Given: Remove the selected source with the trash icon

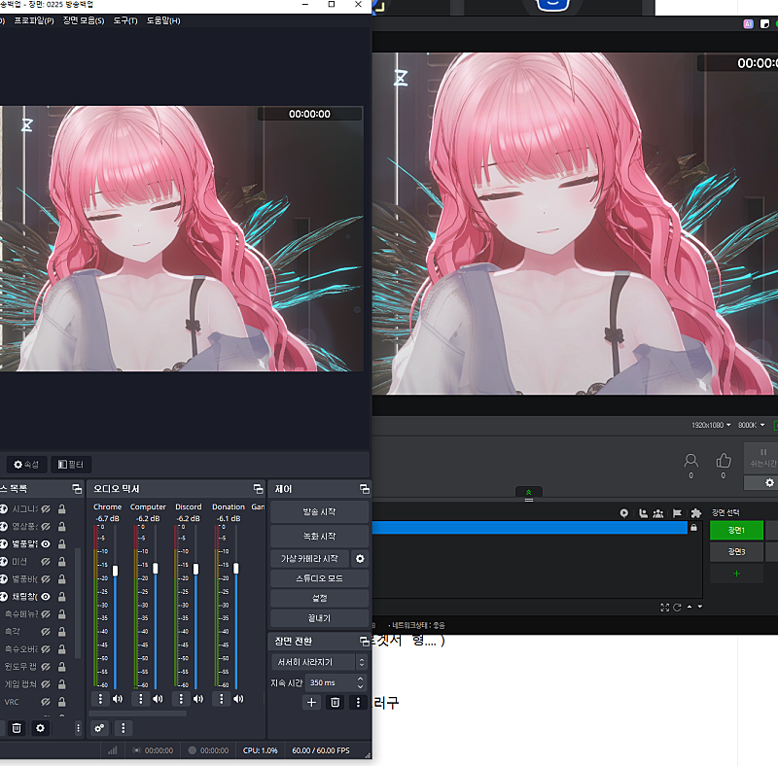Looking at the screenshot, I should pos(17,728).
